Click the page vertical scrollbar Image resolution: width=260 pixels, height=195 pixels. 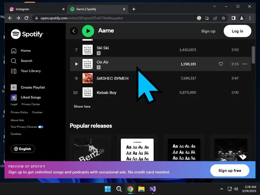point(253,55)
